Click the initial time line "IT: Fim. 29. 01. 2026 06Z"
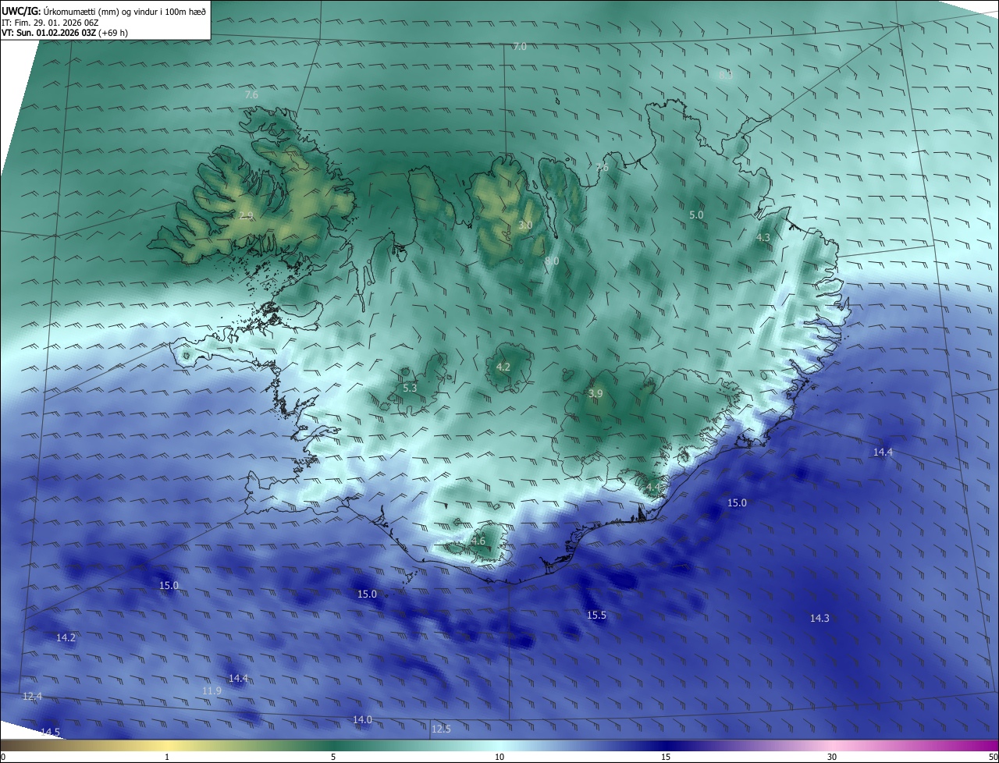Image resolution: width=999 pixels, height=763 pixels. point(49,23)
